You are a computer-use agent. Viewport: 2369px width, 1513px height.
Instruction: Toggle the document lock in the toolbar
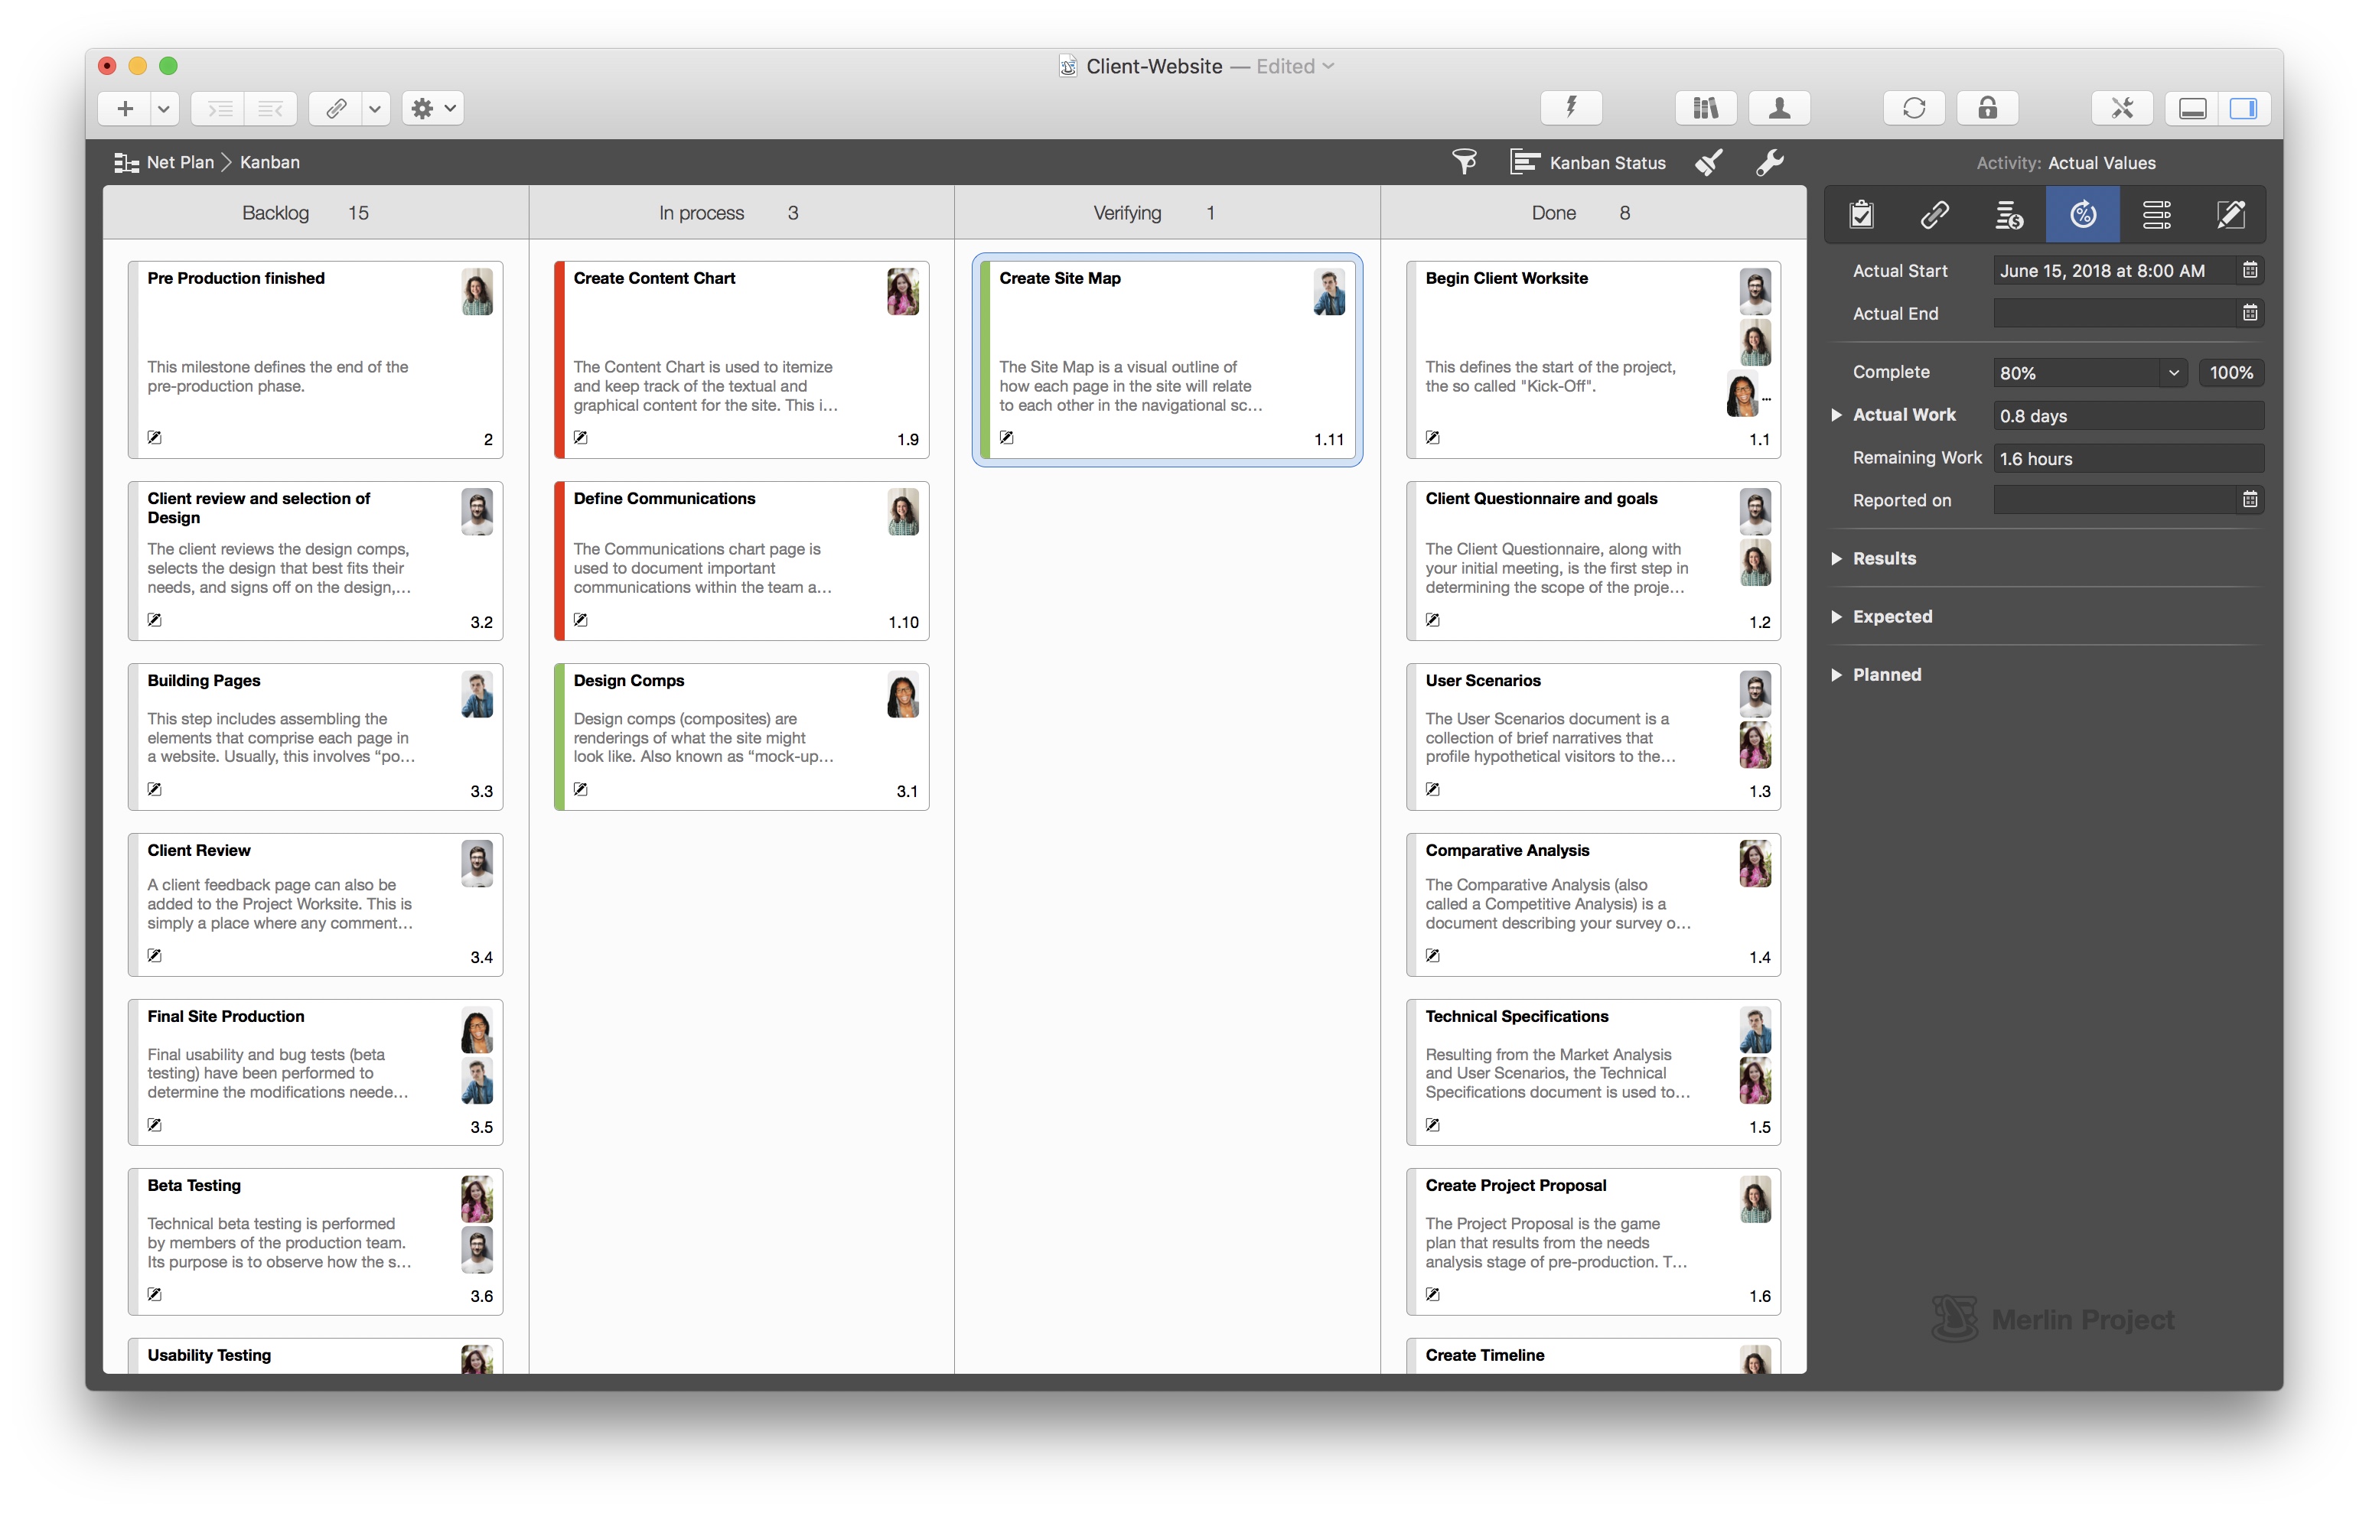point(1986,108)
